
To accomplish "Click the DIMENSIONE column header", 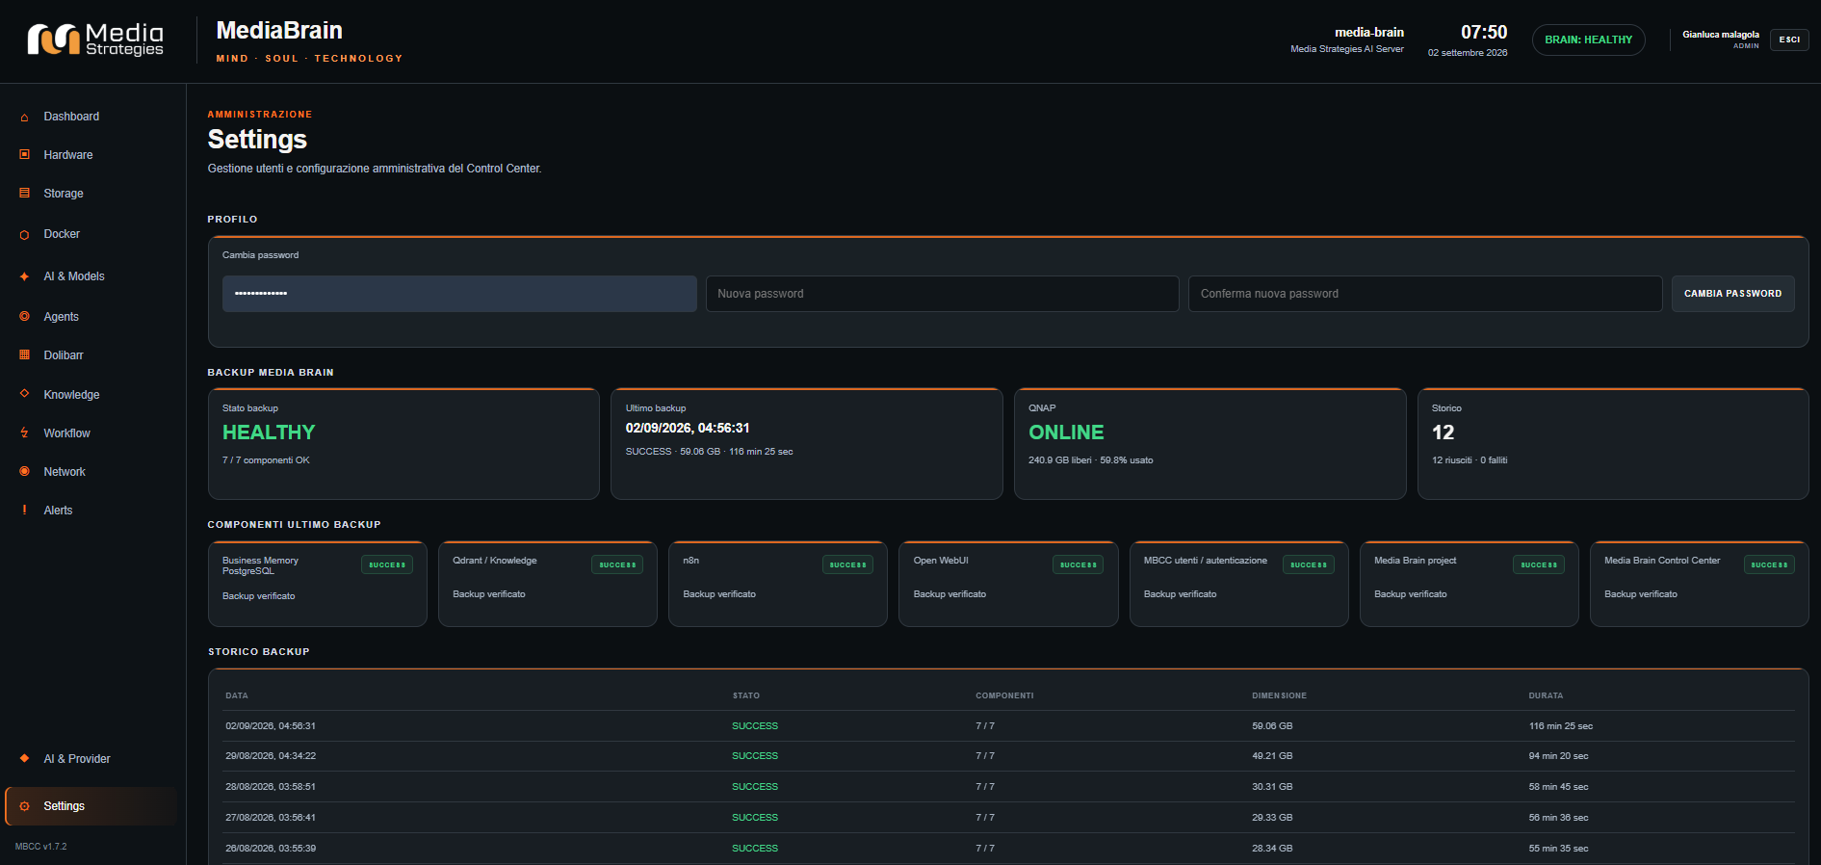I will 1279,695.
